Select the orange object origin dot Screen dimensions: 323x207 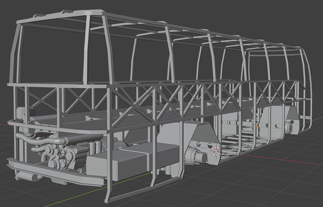pyautogui.click(x=256, y=126)
